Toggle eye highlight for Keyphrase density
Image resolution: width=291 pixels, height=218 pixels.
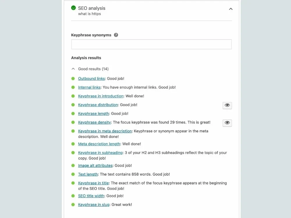(x=227, y=123)
